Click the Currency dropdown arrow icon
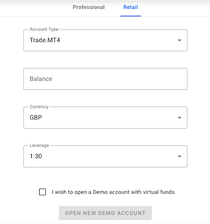 [x=180, y=118]
